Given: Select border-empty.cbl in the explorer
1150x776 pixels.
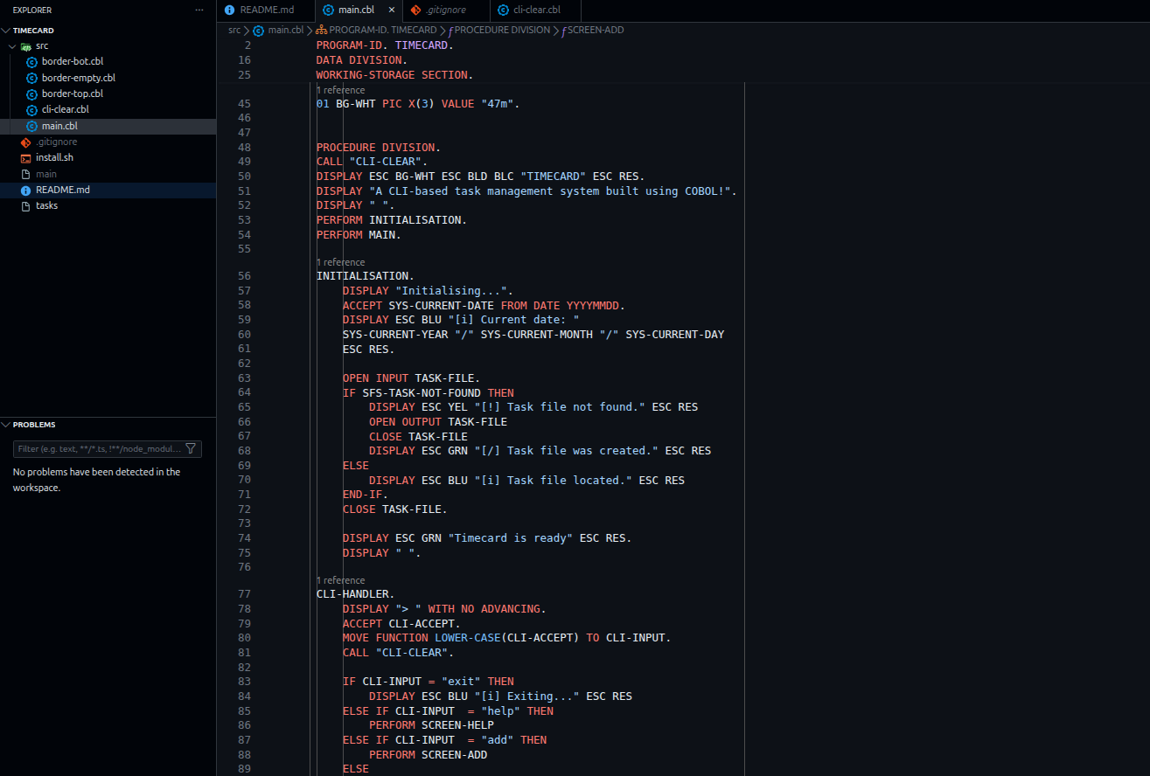Looking at the screenshot, I should point(78,78).
